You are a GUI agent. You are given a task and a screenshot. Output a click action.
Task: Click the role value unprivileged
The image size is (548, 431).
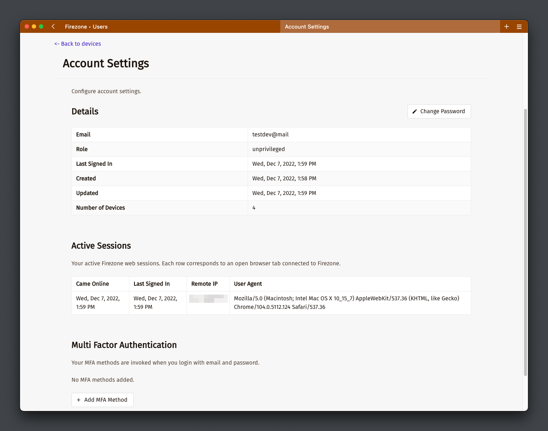click(268, 149)
